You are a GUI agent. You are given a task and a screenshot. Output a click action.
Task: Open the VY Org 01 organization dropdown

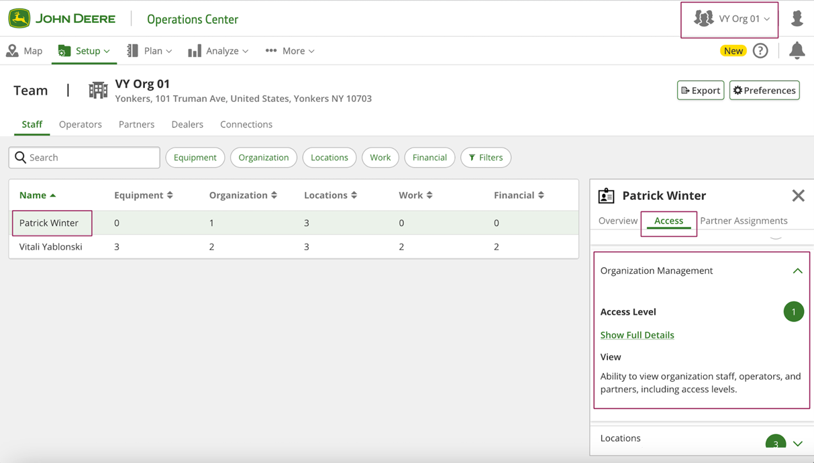tap(730, 19)
